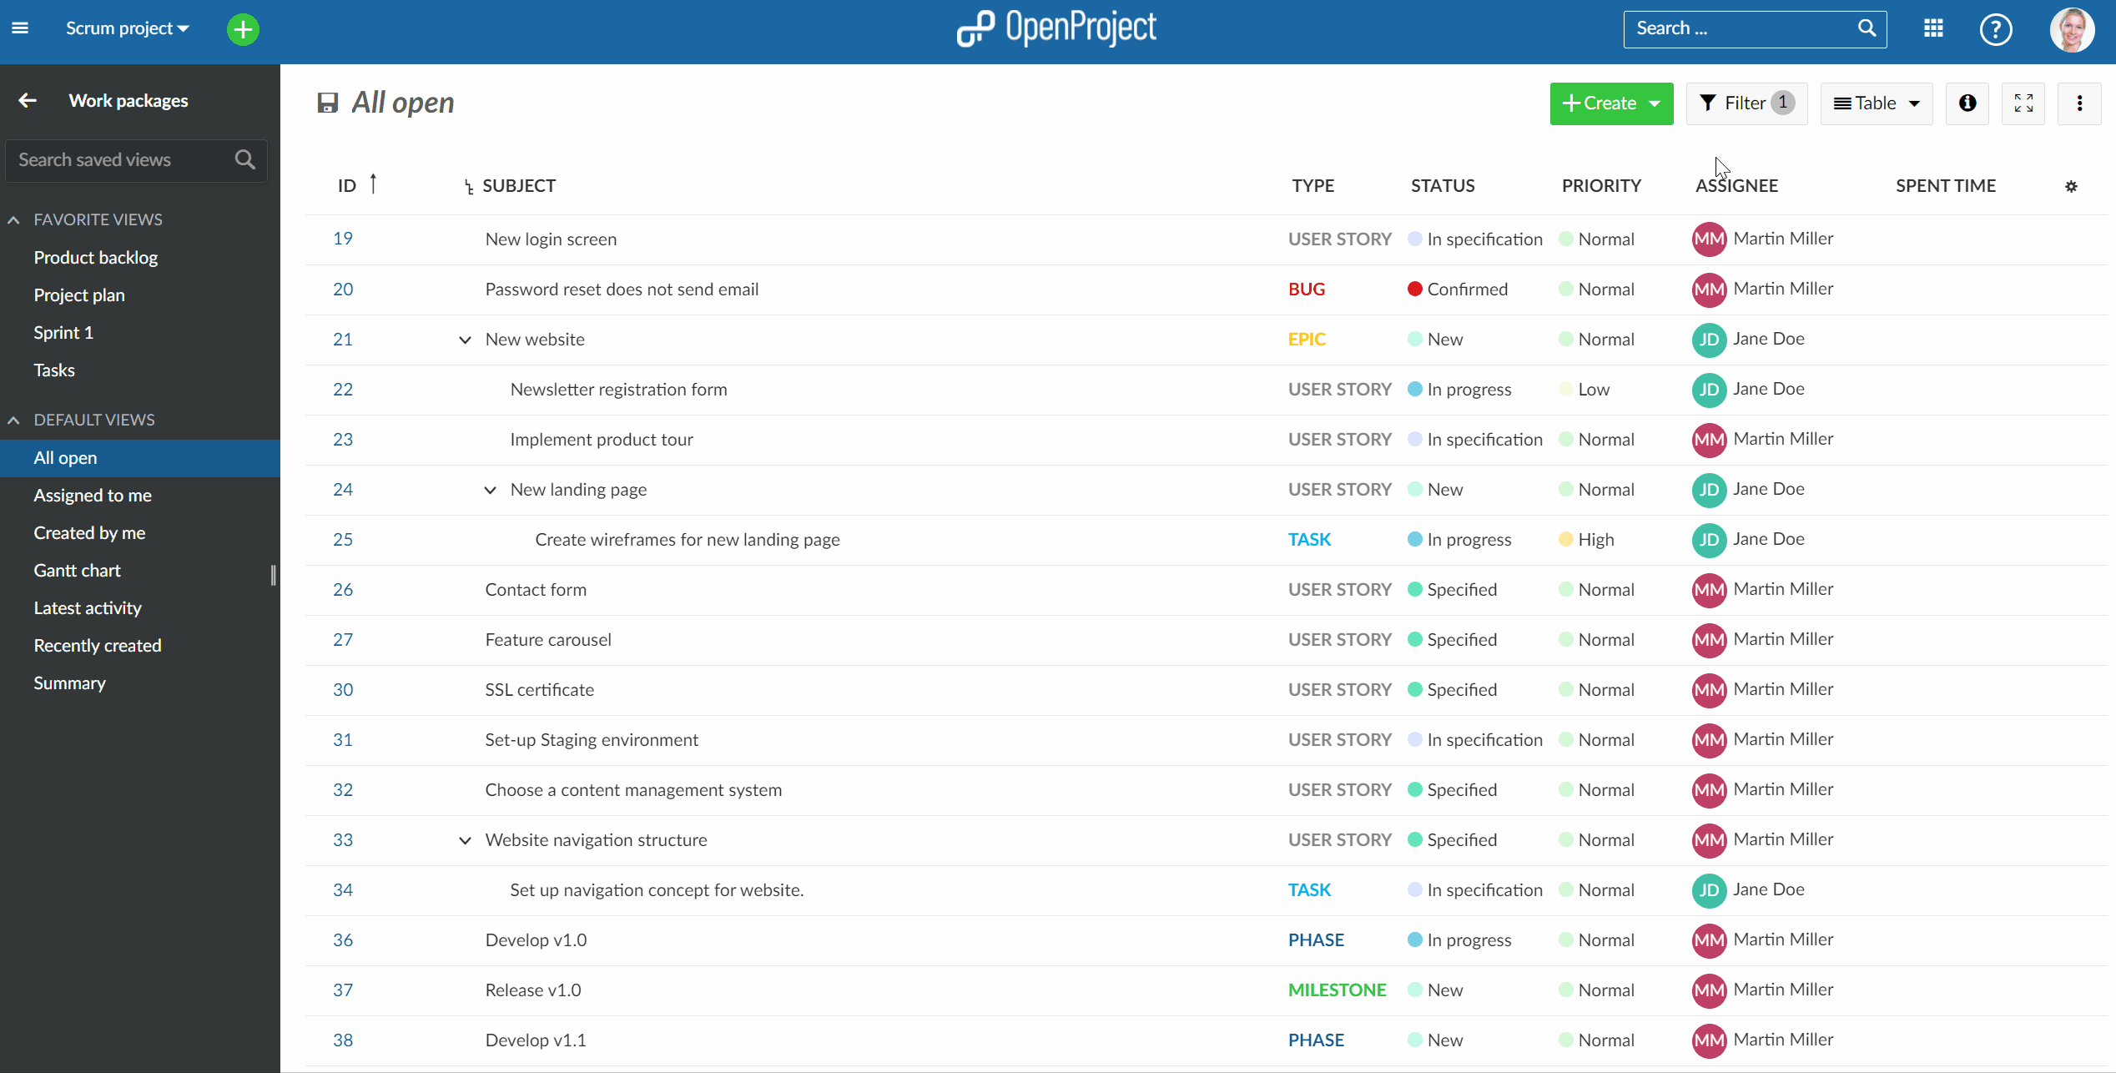Select the Sprint 1 favorite view
The width and height of the screenshot is (2116, 1073).
click(x=63, y=333)
